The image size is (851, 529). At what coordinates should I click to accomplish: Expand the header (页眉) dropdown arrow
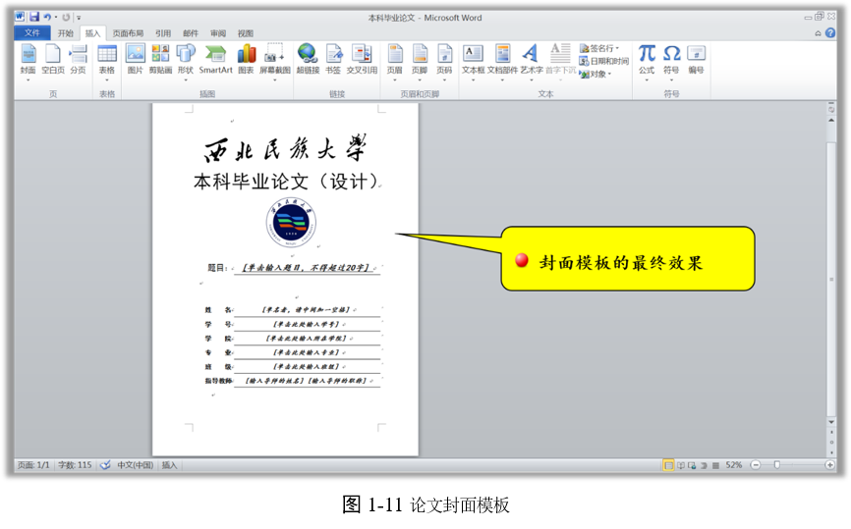click(x=395, y=79)
